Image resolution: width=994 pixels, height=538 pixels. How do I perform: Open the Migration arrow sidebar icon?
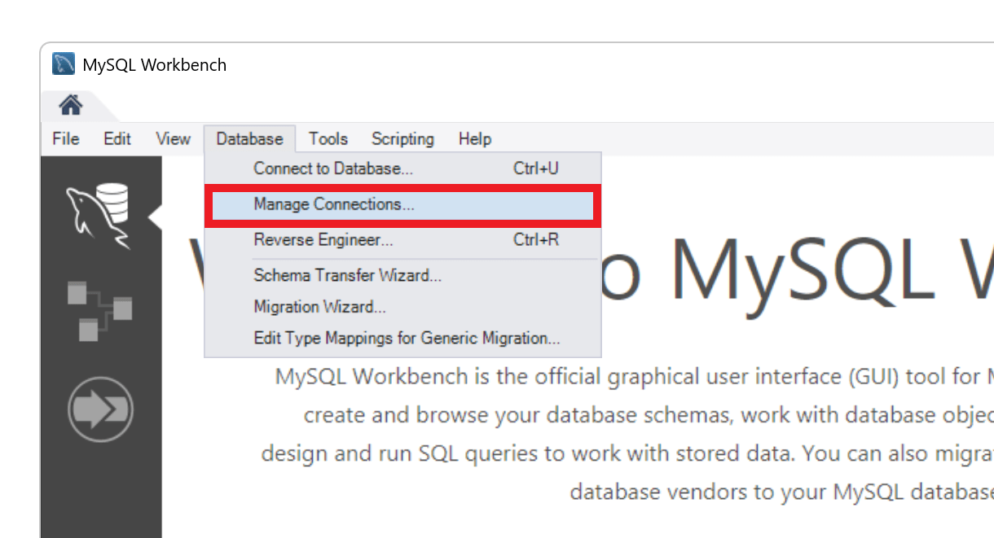[x=100, y=409]
